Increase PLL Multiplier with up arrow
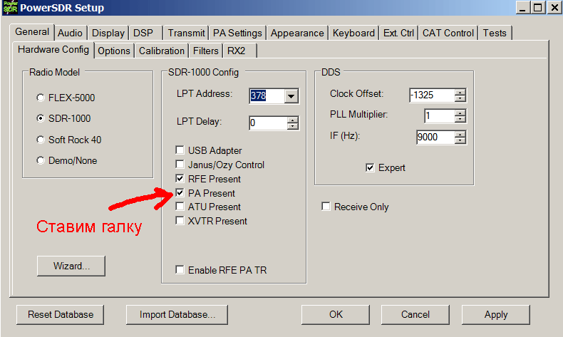Viewport: 563px width, 337px height. (460, 113)
